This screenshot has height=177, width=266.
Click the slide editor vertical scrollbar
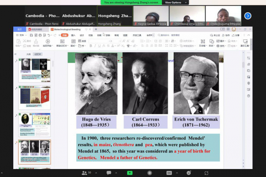[x=244, y=65]
